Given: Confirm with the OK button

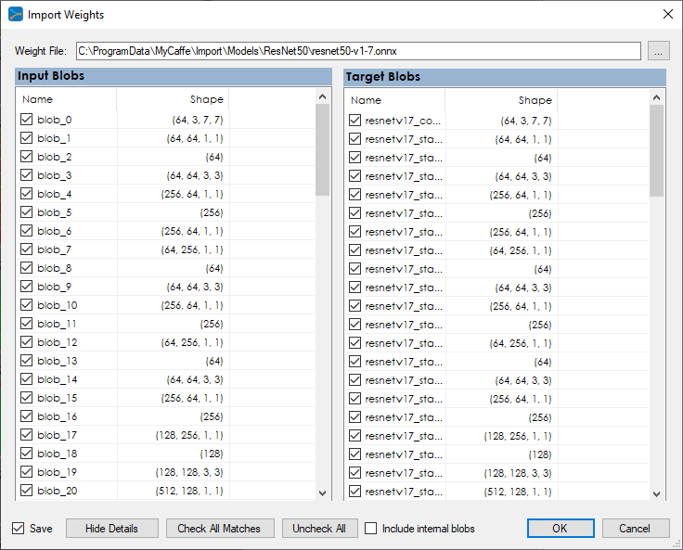Looking at the screenshot, I should click(561, 529).
